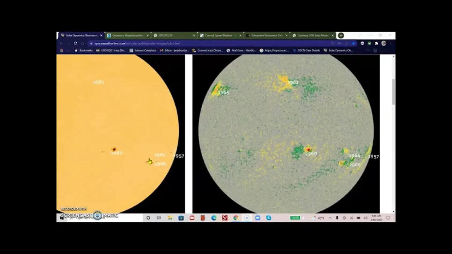Open the USD IQD bookmark
Image resolution: width=452 pixels, height=254 pixels.
tap(111, 50)
